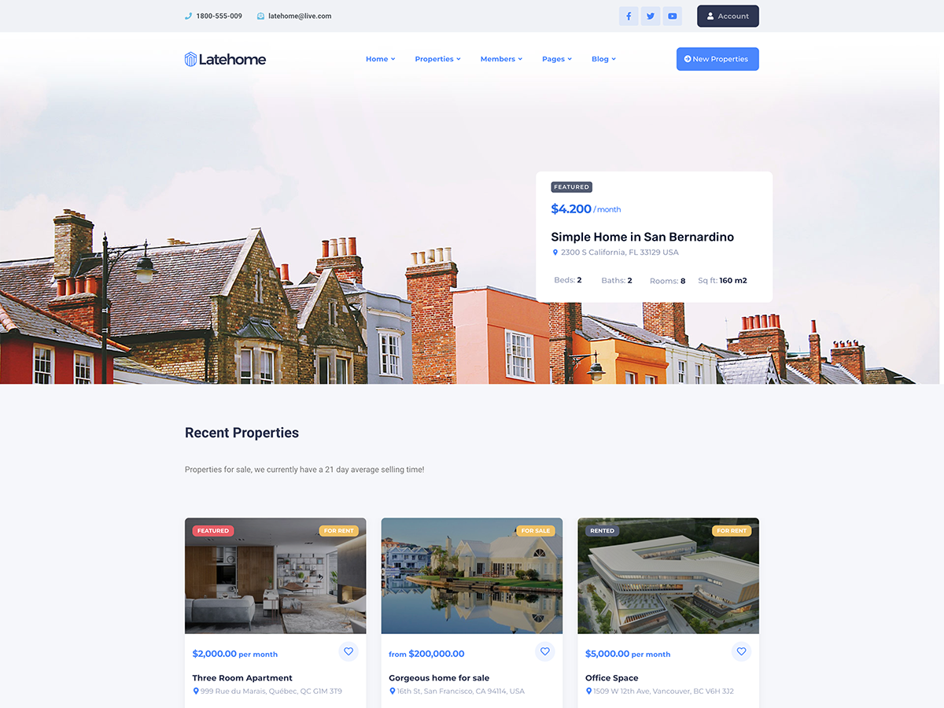Click the 16th St, San Francisco address
944x708 pixels.
tap(461, 691)
